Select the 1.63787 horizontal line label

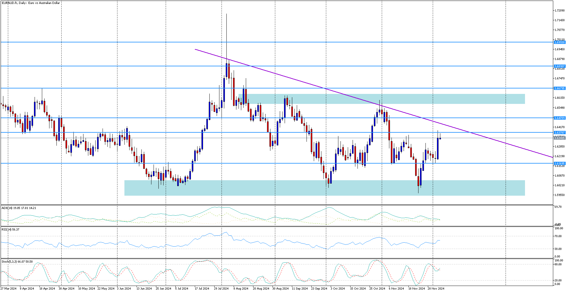pyautogui.click(x=560, y=132)
